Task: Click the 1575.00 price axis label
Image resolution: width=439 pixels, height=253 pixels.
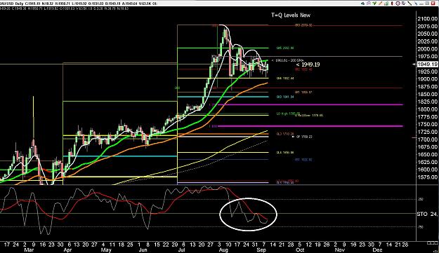Action: pyautogui.click(x=427, y=177)
